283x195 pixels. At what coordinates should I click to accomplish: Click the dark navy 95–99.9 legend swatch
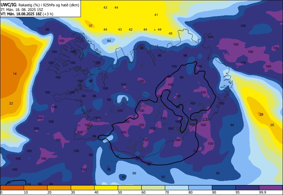(247, 188)
